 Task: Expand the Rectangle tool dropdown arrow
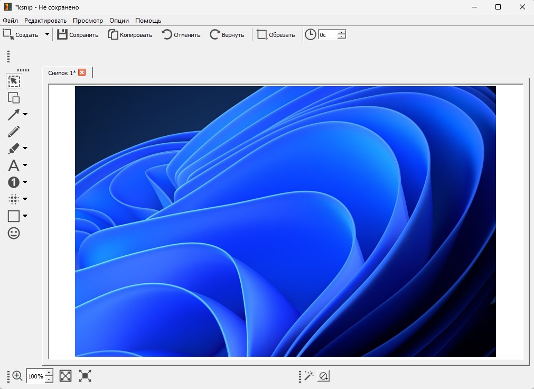(25, 216)
